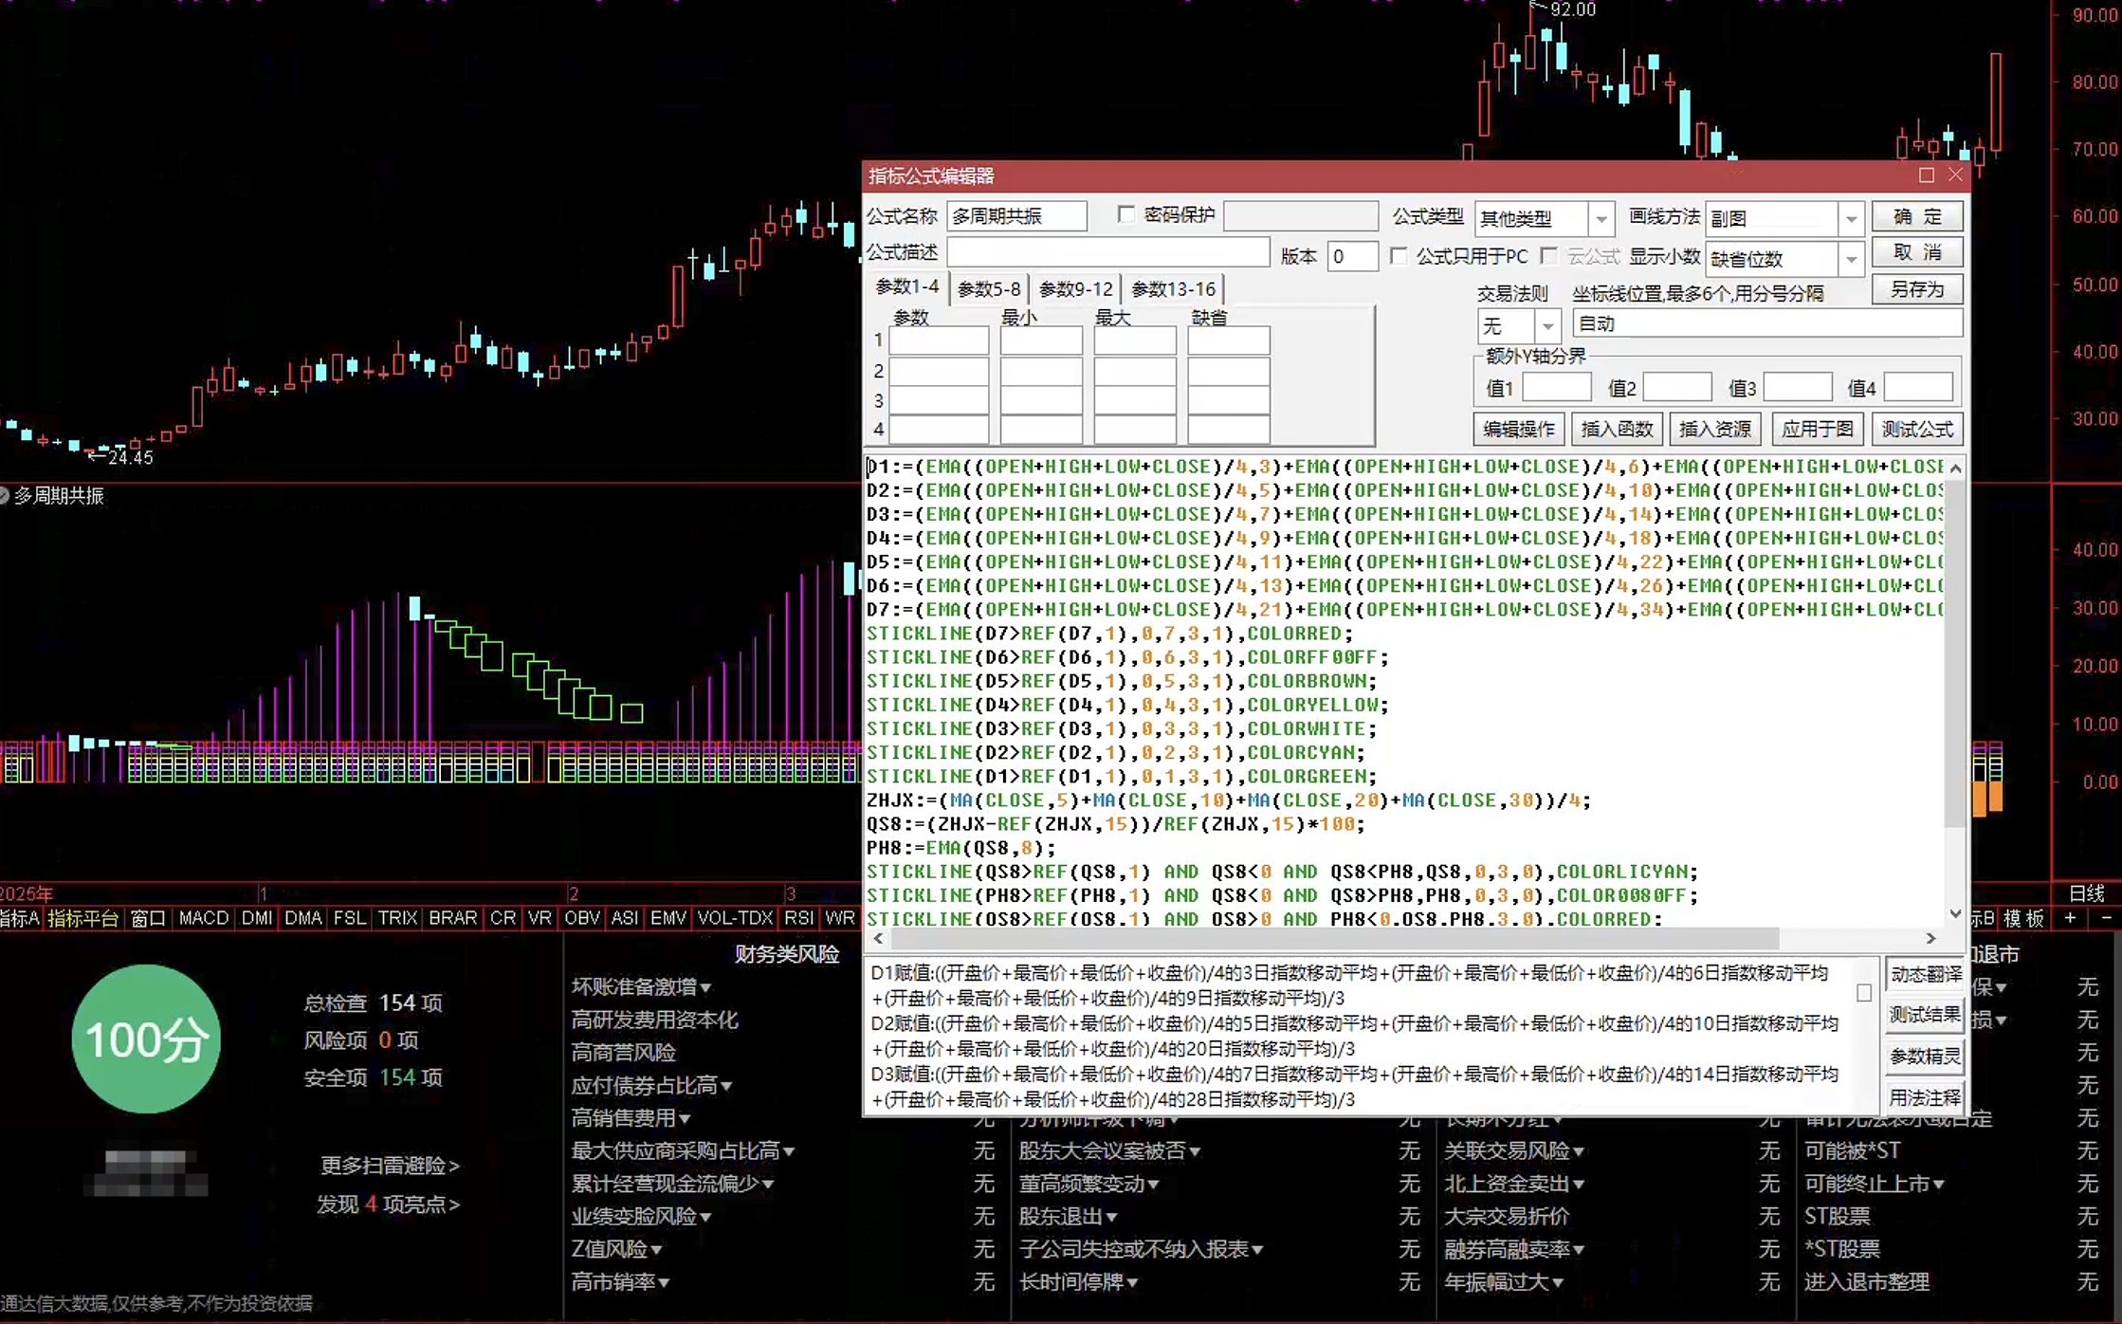Open the 更多扫雷避险 link
The width and height of the screenshot is (2122, 1324).
pyautogui.click(x=389, y=1166)
